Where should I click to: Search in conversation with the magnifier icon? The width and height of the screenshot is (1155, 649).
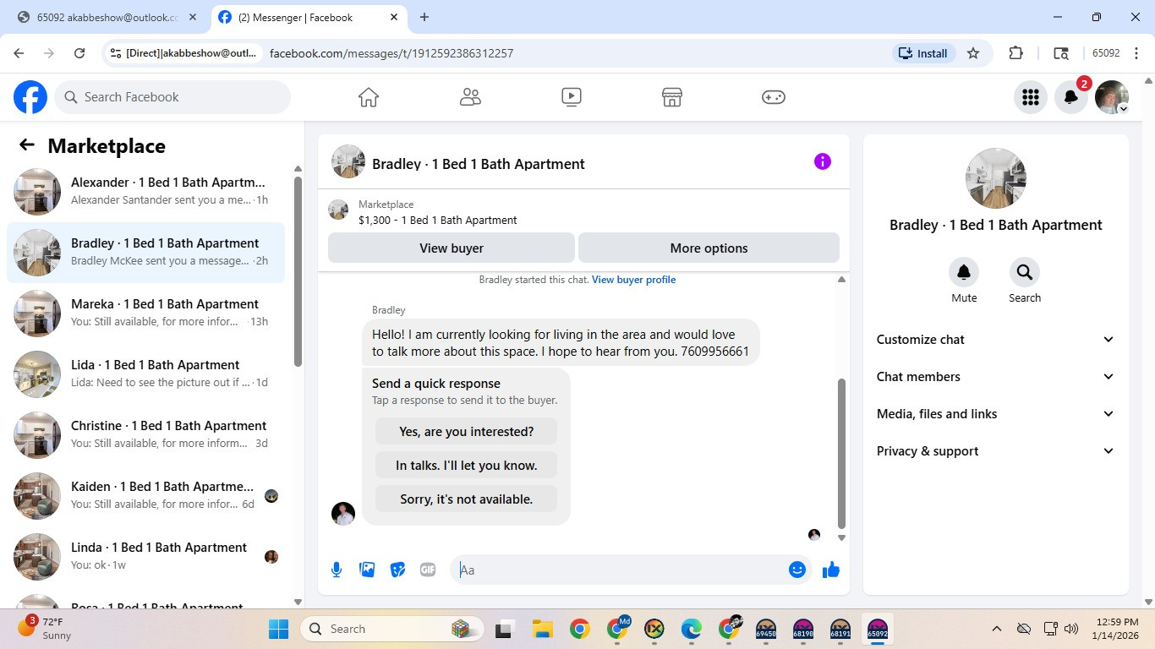point(1025,272)
